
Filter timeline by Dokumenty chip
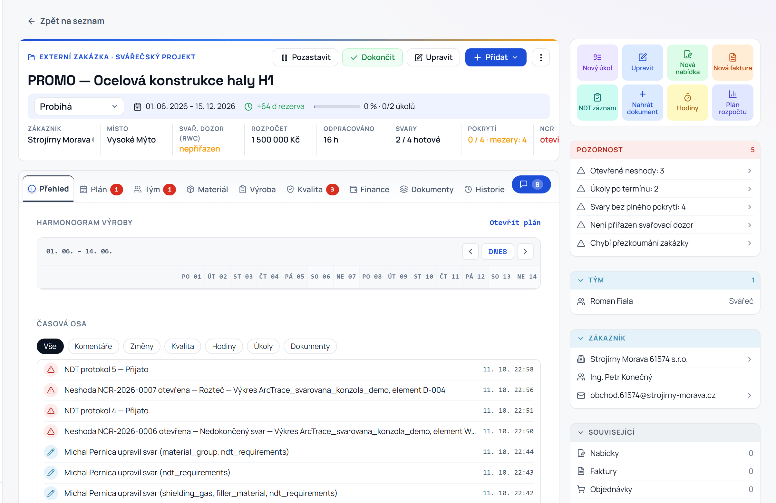(x=310, y=346)
